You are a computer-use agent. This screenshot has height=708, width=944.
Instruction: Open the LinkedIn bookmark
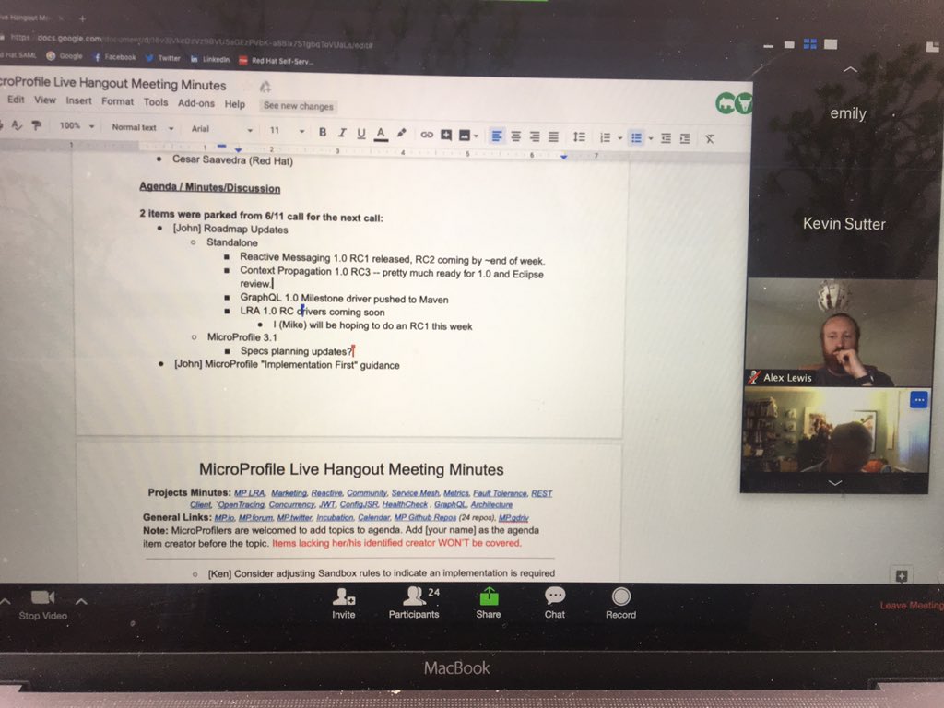(x=210, y=59)
